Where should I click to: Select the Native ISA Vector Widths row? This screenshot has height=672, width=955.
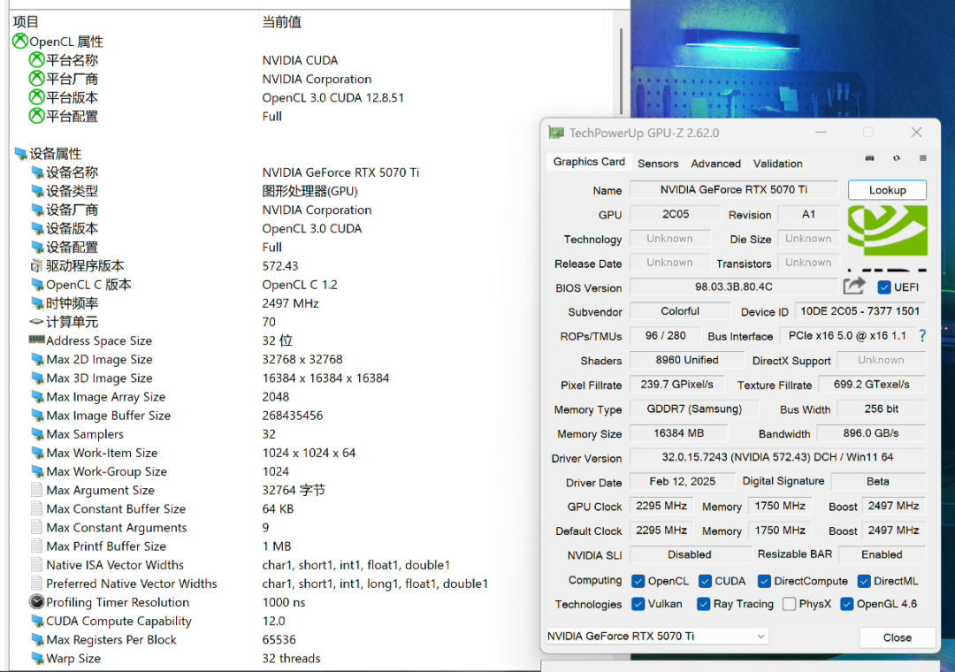(310, 565)
